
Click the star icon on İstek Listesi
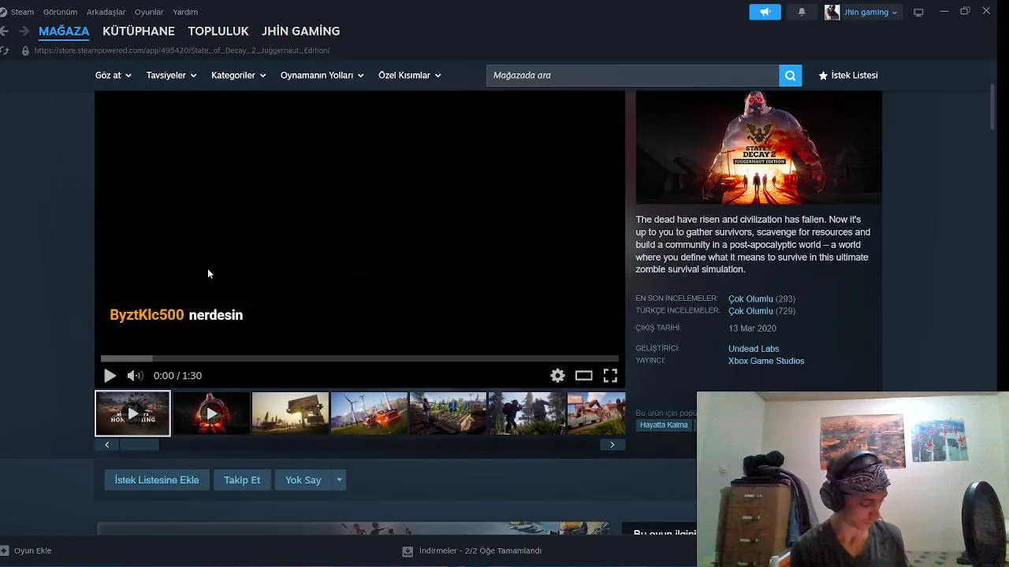point(823,76)
